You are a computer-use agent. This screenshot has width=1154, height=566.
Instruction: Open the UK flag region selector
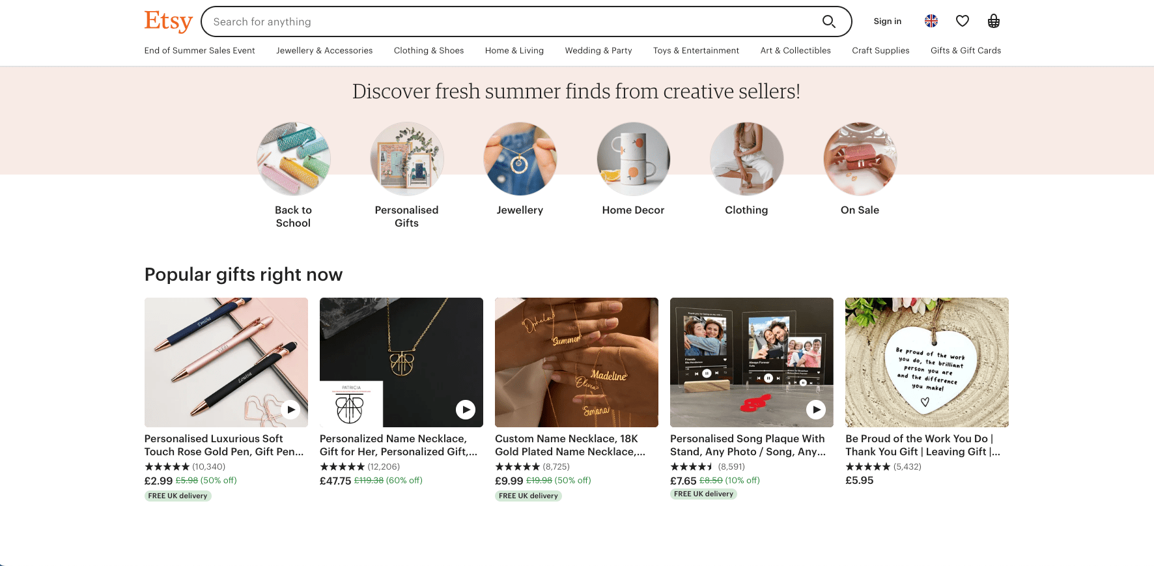click(x=931, y=21)
